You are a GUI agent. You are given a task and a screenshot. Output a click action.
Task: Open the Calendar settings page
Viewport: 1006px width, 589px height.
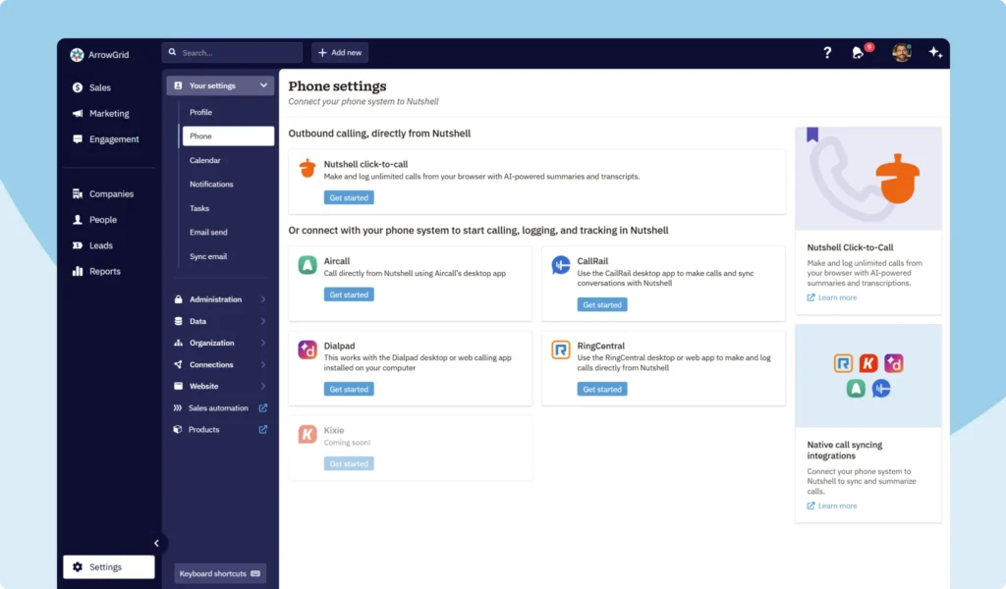[x=207, y=160]
